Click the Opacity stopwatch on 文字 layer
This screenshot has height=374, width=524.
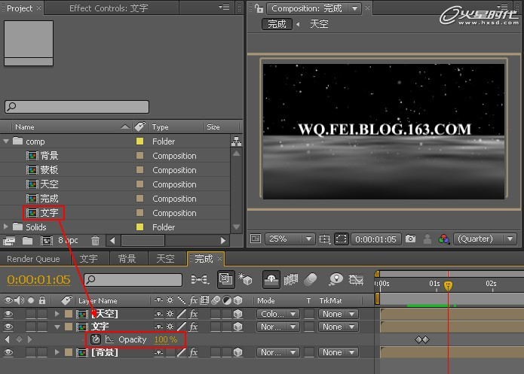[x=96, y=339]
